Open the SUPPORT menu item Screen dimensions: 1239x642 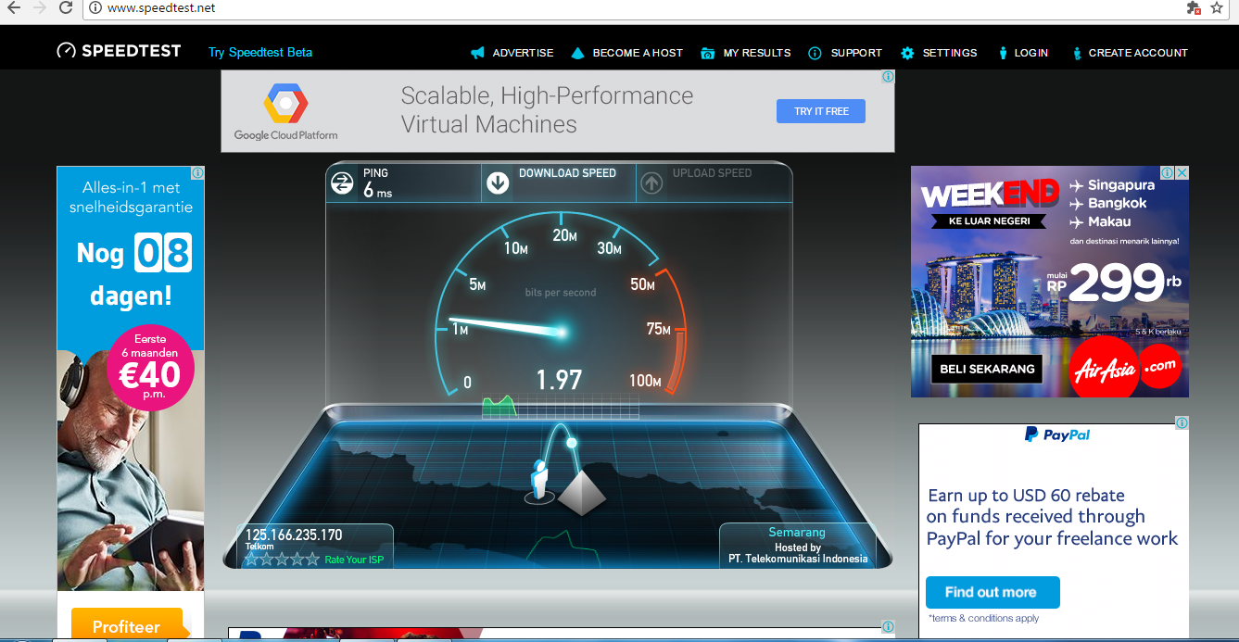(x=856, y=53)
